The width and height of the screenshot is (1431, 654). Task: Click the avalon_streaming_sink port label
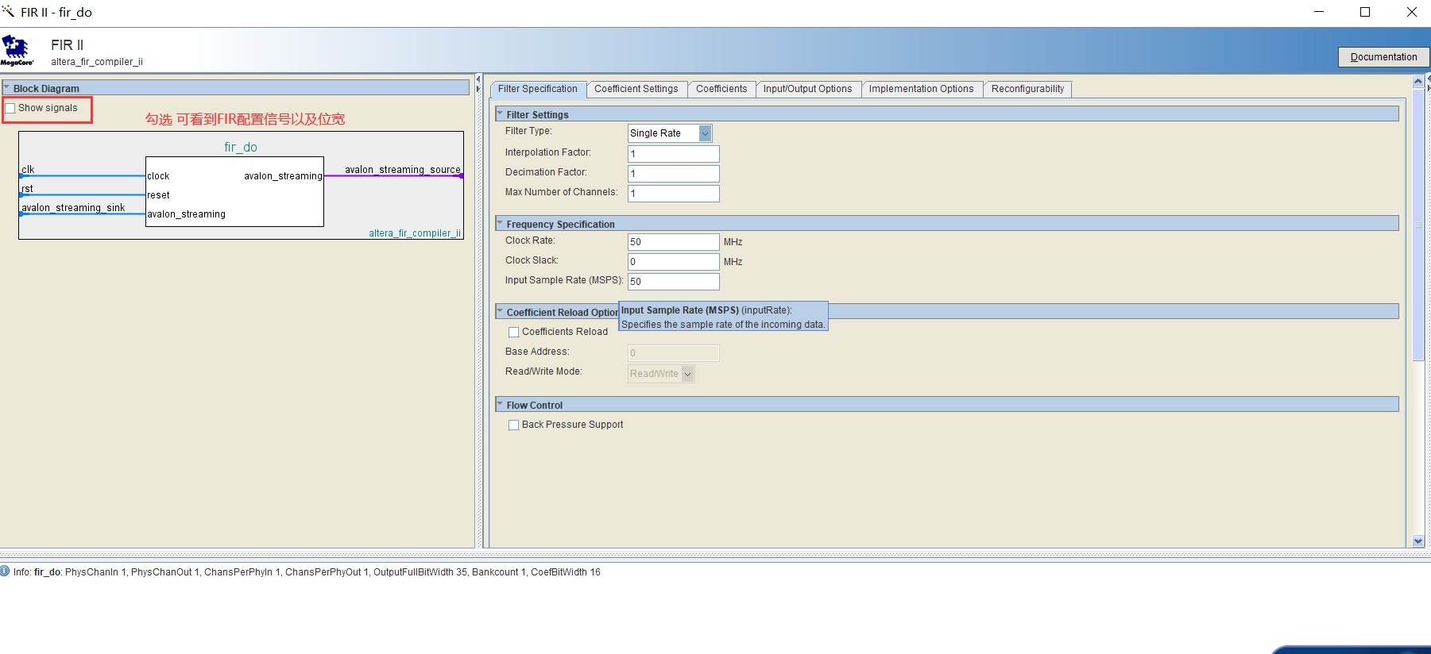point(73,208)
